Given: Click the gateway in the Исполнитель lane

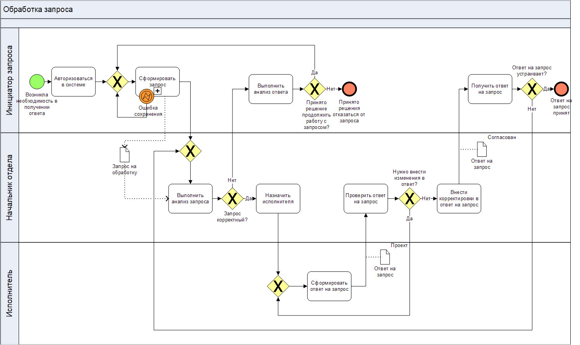Looking at the screenshot, I should click(x=278, y=287).
